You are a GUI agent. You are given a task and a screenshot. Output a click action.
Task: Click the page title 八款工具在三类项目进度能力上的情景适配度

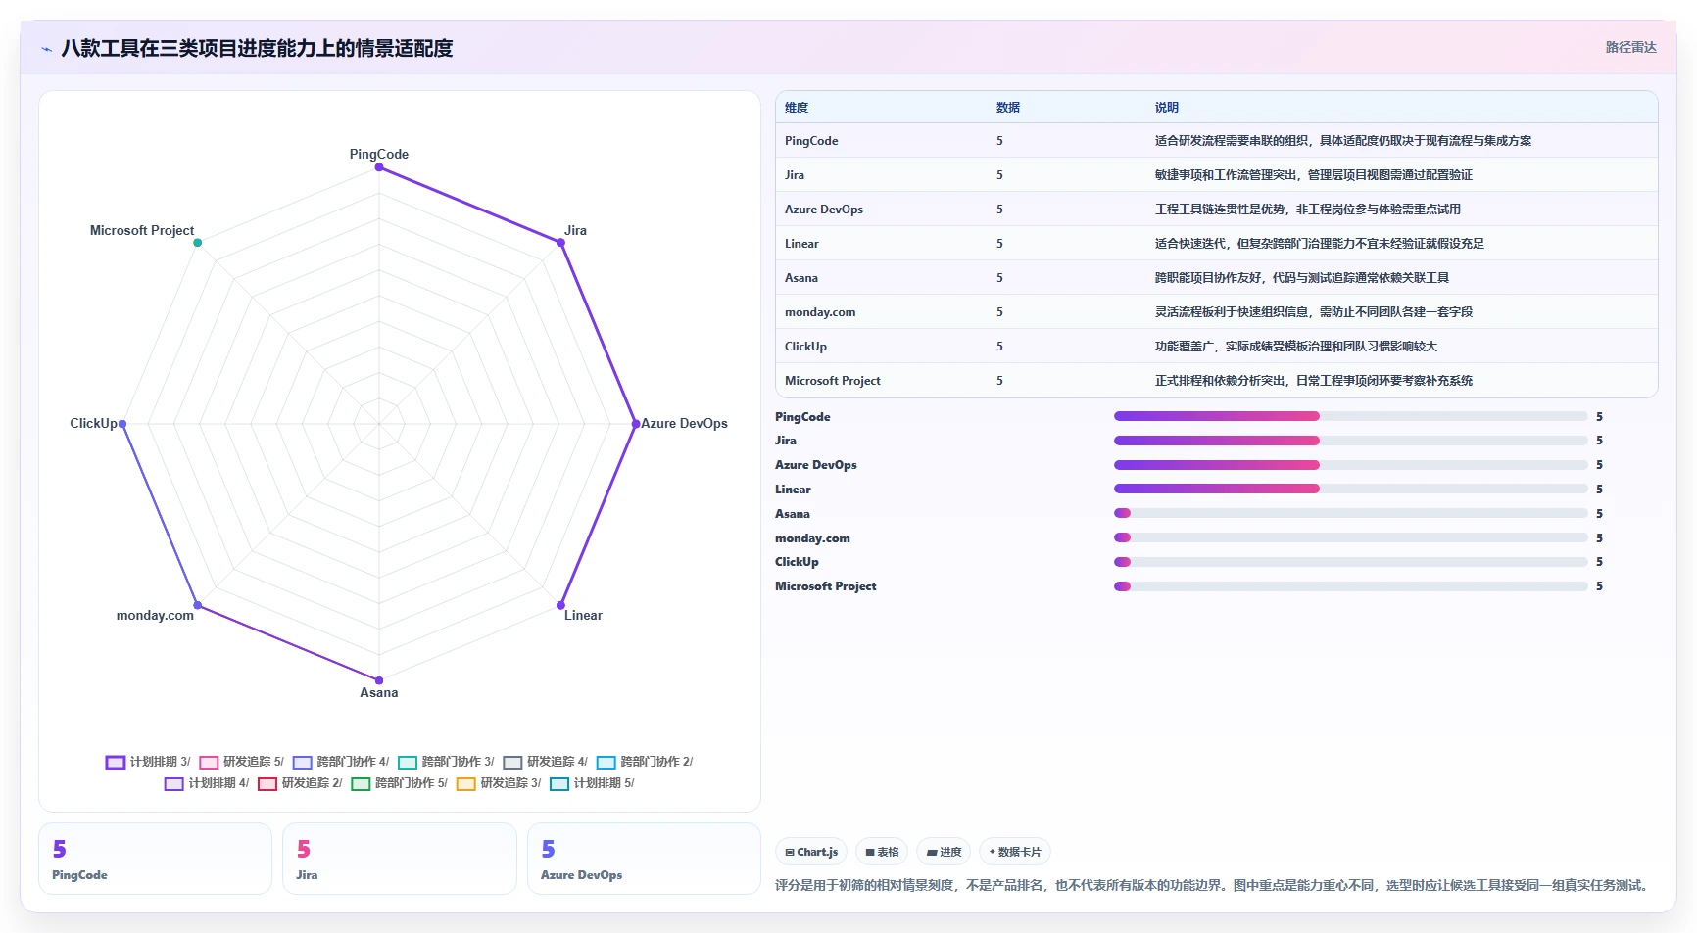point(257,48)
